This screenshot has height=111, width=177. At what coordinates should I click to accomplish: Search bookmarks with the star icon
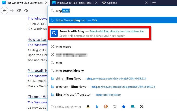124,106
